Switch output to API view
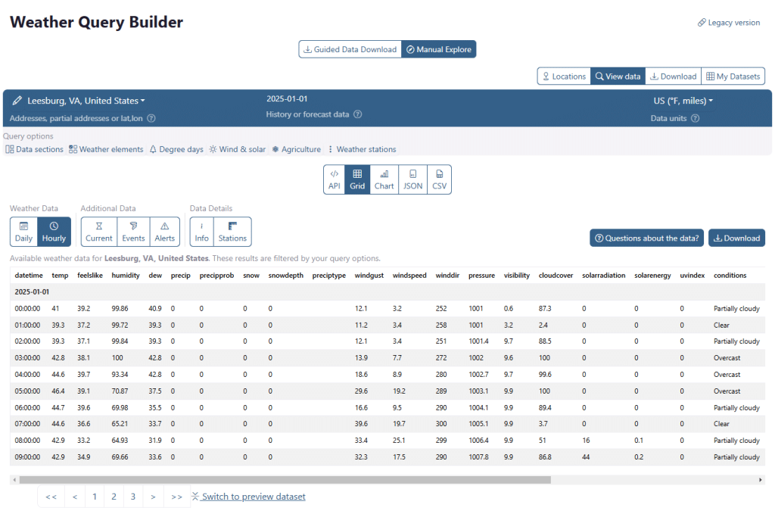Viewport: 775px width, 514px height. [x=335, y=179]
